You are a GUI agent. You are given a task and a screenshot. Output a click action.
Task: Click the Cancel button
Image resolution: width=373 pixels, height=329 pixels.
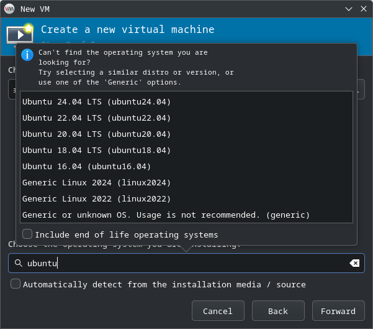pyautogui.click(x=218, y=311)
